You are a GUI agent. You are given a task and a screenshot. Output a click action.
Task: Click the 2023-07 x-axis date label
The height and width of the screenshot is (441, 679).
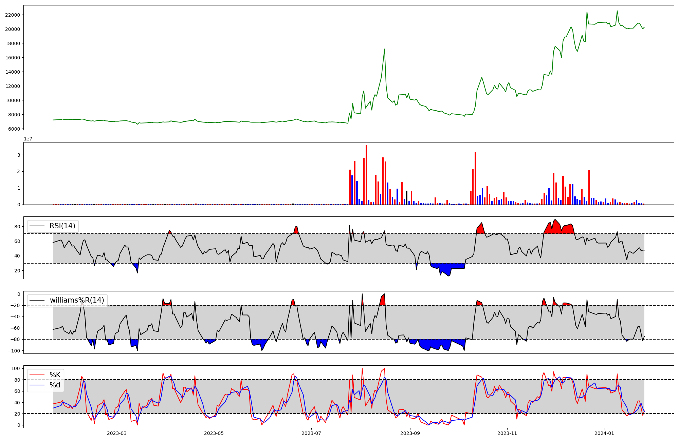pos(311,433)
